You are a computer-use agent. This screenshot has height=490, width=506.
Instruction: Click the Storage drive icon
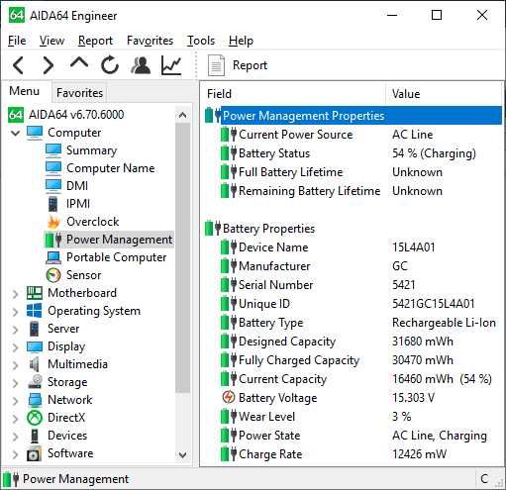[x=35, y=382]
